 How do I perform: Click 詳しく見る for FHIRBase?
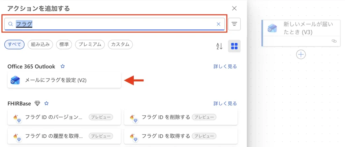coord(225,103)
